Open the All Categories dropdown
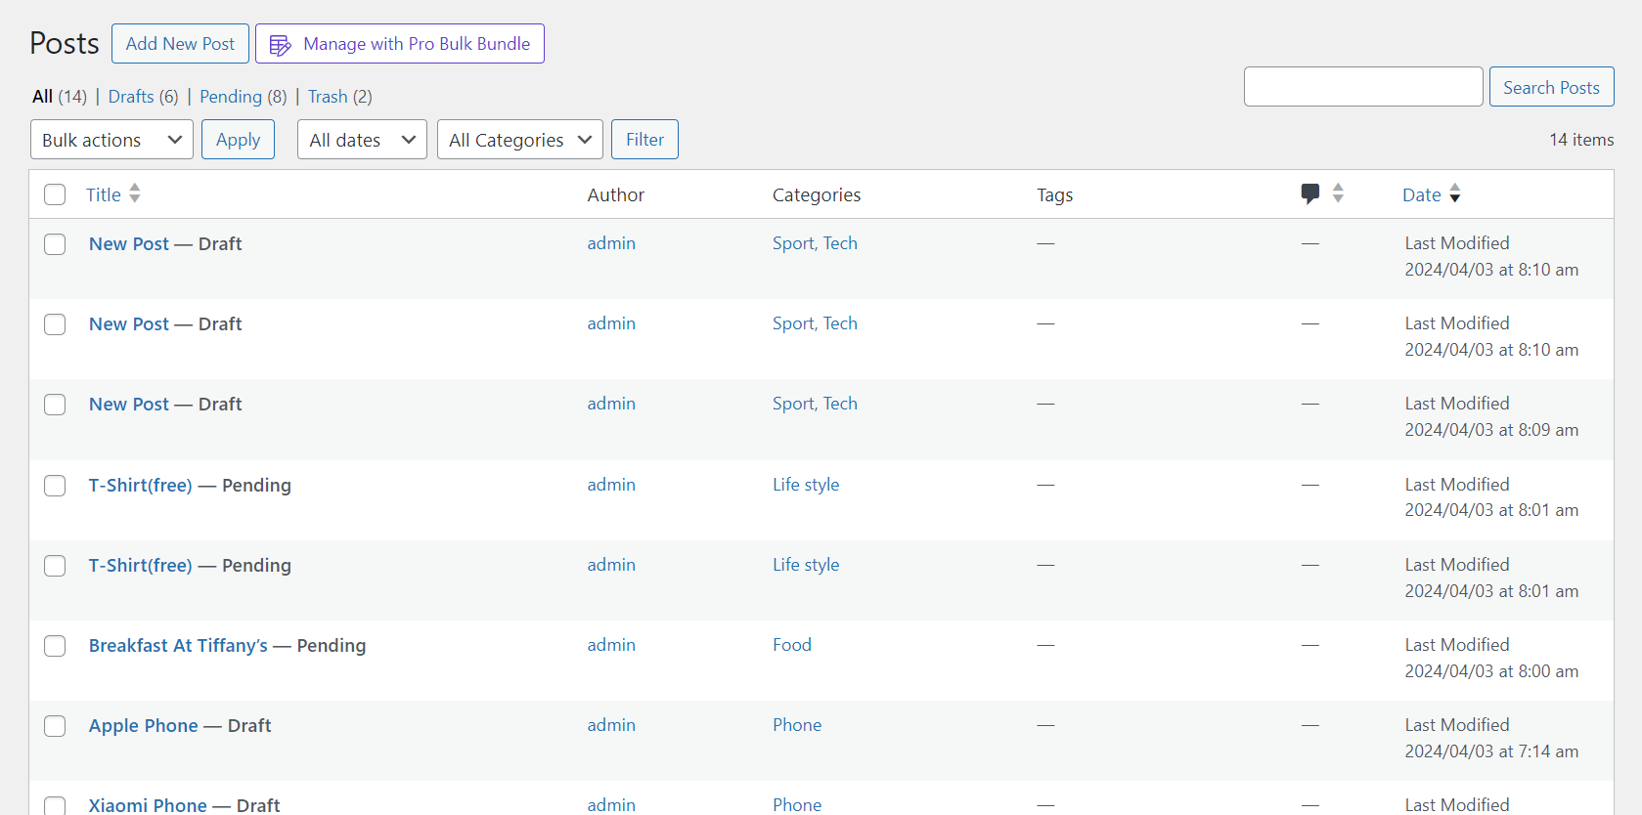 coord(520,140)
